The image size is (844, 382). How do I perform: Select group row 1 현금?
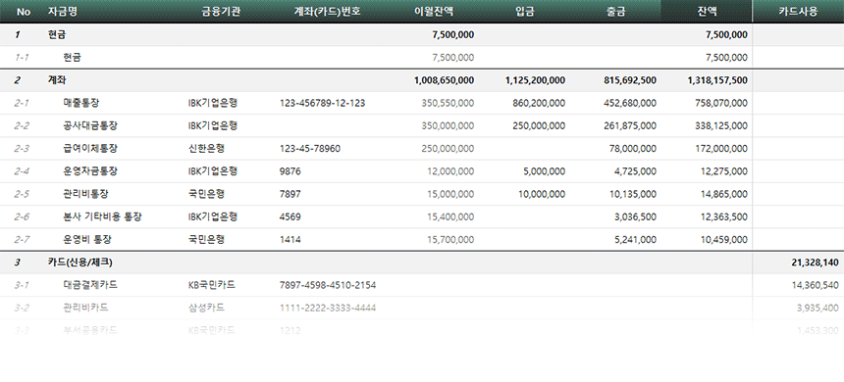[422, 35]
